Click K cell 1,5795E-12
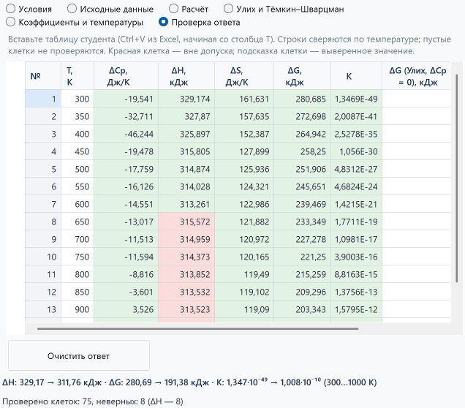The width and height of the screenshot is (465, 408). pyautogui.click(x=356, y=309)
